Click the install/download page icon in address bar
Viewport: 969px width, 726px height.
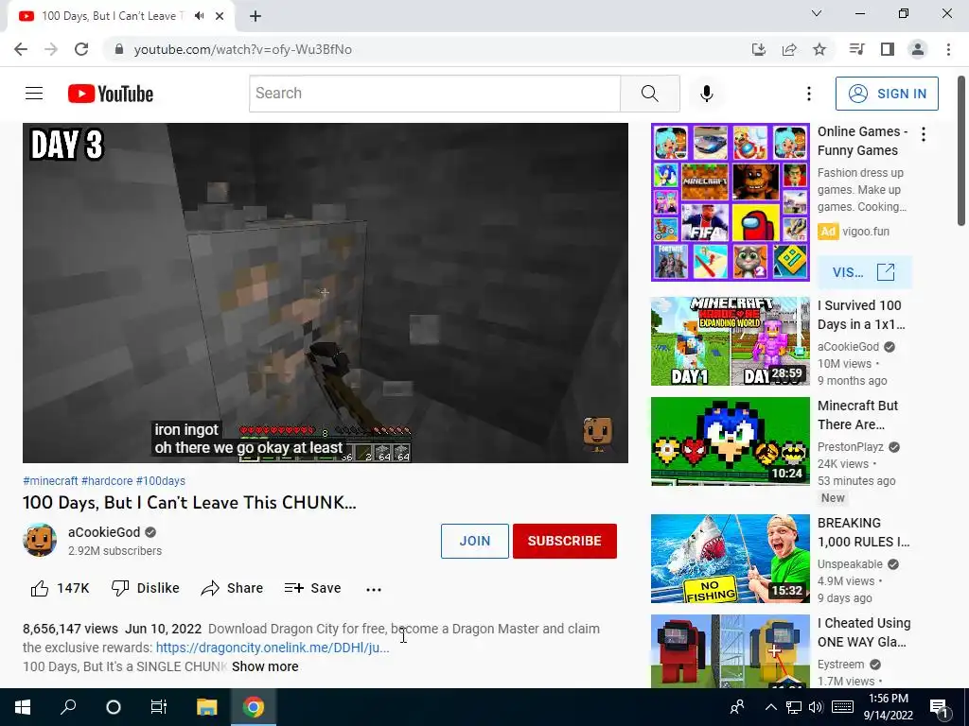[759, 49]
